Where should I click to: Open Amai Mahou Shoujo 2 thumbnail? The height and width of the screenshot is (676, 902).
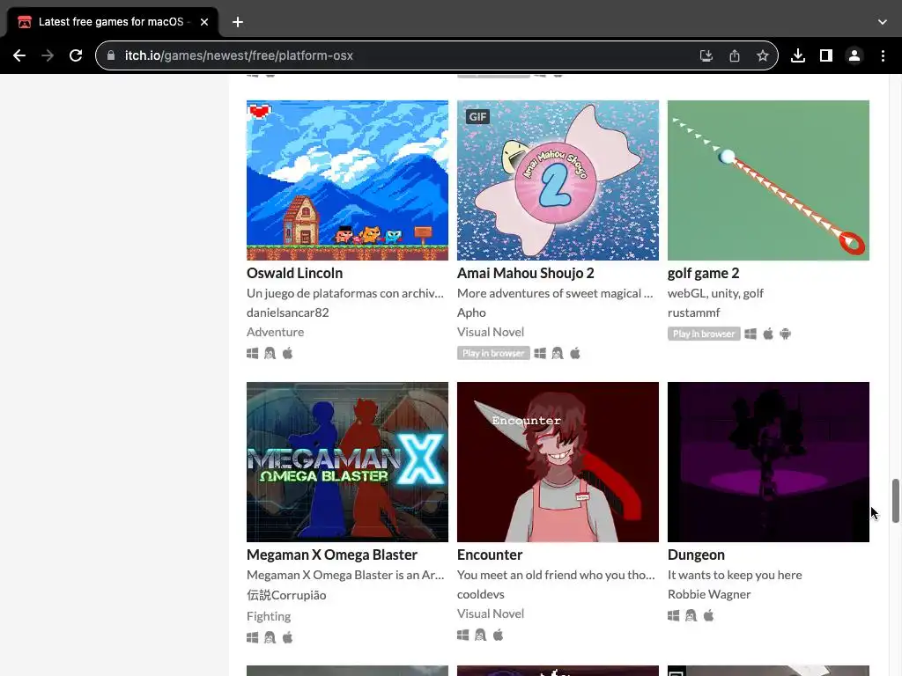[x=558, y=180]
